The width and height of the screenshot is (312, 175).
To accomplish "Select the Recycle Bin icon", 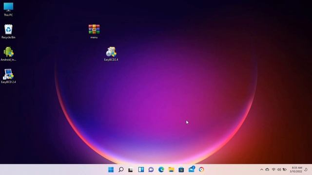I will click(x=8, y=31).
